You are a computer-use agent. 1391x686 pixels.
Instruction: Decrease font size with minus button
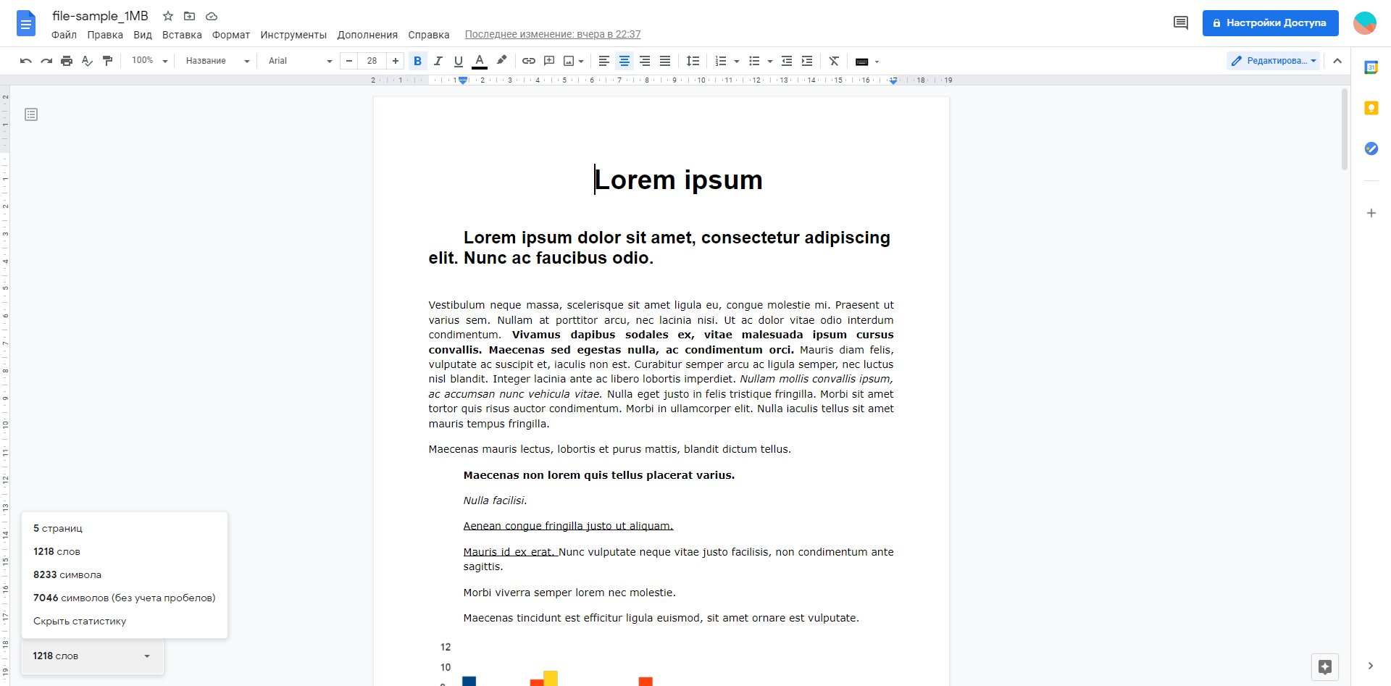[x=349, y=61]
